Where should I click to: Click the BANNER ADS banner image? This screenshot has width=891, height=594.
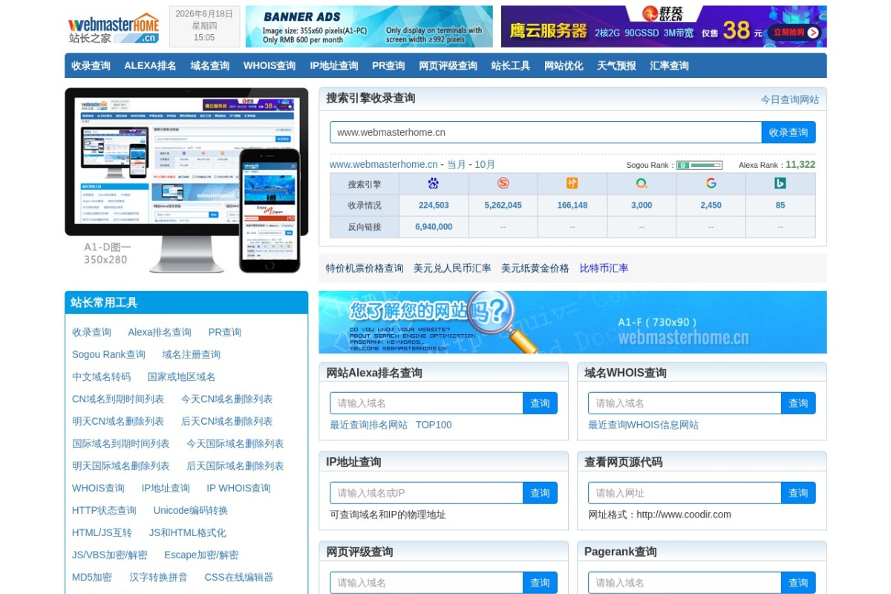tap(369, 27)
